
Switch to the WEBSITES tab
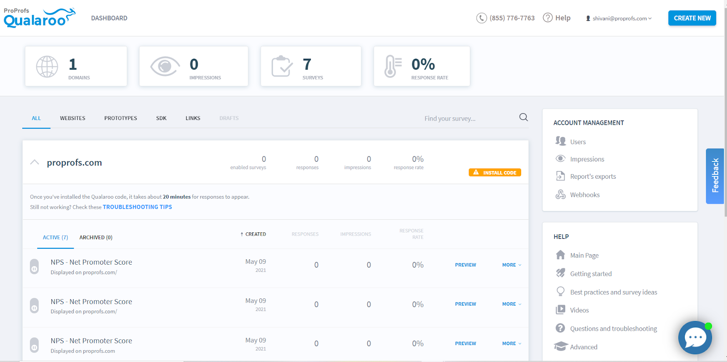pyautogui.click(x=73, y=118)
